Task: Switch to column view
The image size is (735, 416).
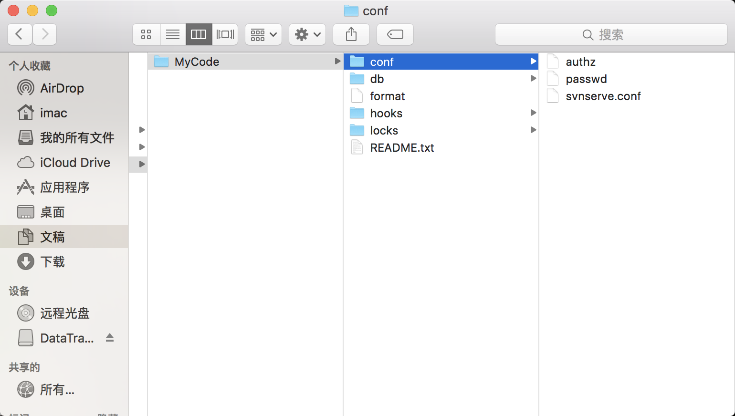Action: pyautogui.click(x=199, y=34)
